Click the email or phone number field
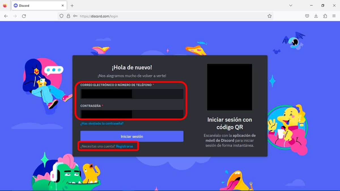Viewport: 340px width, 191px height. point(132,94)
